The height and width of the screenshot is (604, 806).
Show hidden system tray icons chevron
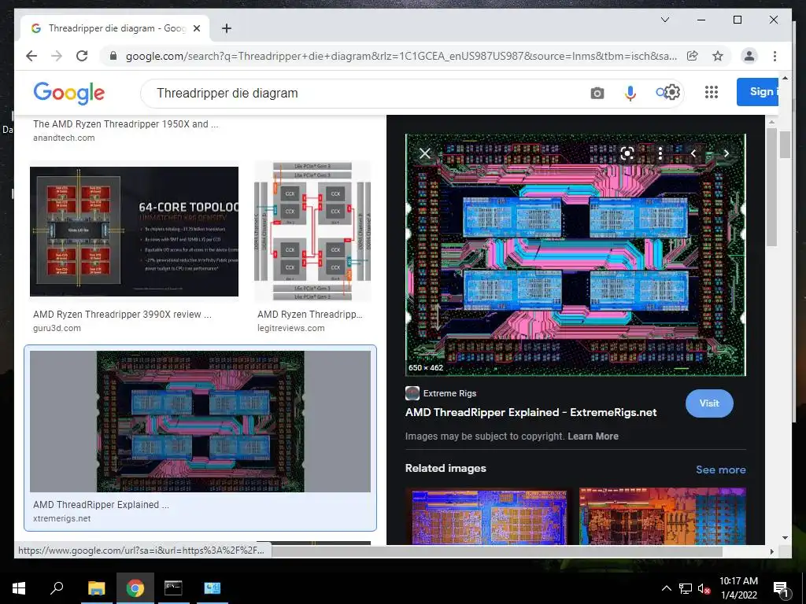point(666,588)
